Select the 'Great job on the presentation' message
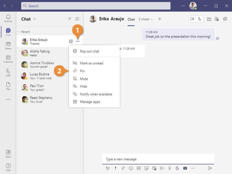Screen dimensions: 232x174 pyautogui.click(x=178, y=35)
